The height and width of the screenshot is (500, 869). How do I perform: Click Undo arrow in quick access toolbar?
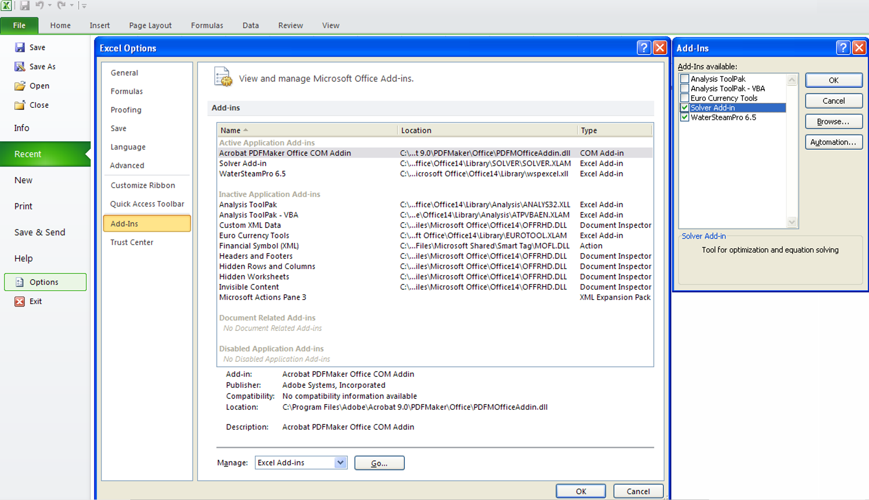[x=39, y=5]
